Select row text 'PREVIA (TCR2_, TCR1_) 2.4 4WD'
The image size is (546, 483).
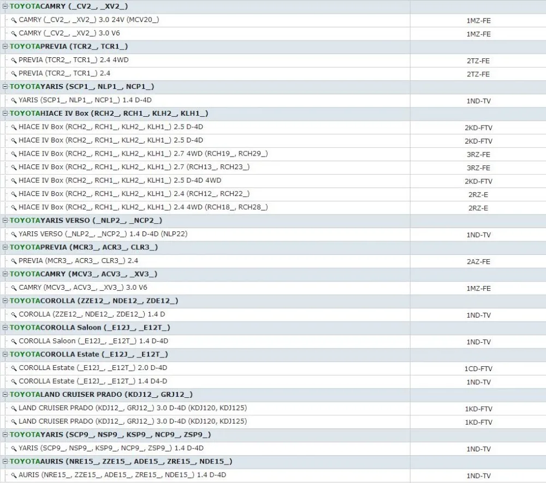point(74,60)
